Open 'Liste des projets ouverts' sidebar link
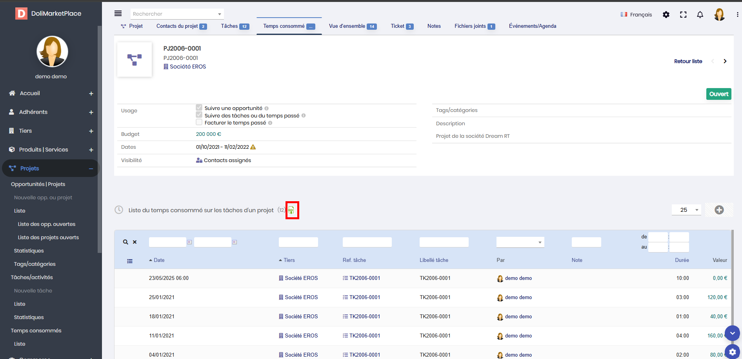Image resolution: width=742 pixels, height=359 pixels. click(x=48, y=237)
